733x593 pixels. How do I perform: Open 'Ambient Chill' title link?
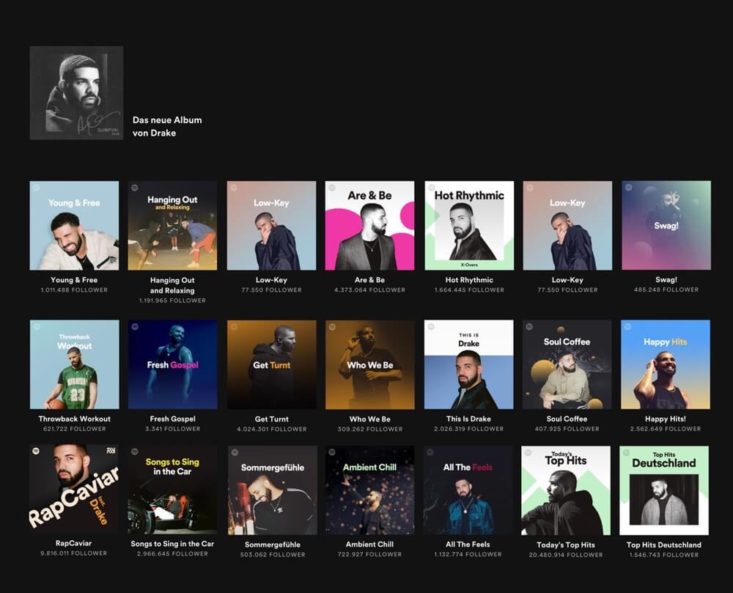click(x=369, y=545)
